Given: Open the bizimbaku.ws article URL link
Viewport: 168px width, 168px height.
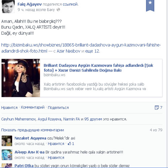Looking at the screenshot, I should [81, 48].
